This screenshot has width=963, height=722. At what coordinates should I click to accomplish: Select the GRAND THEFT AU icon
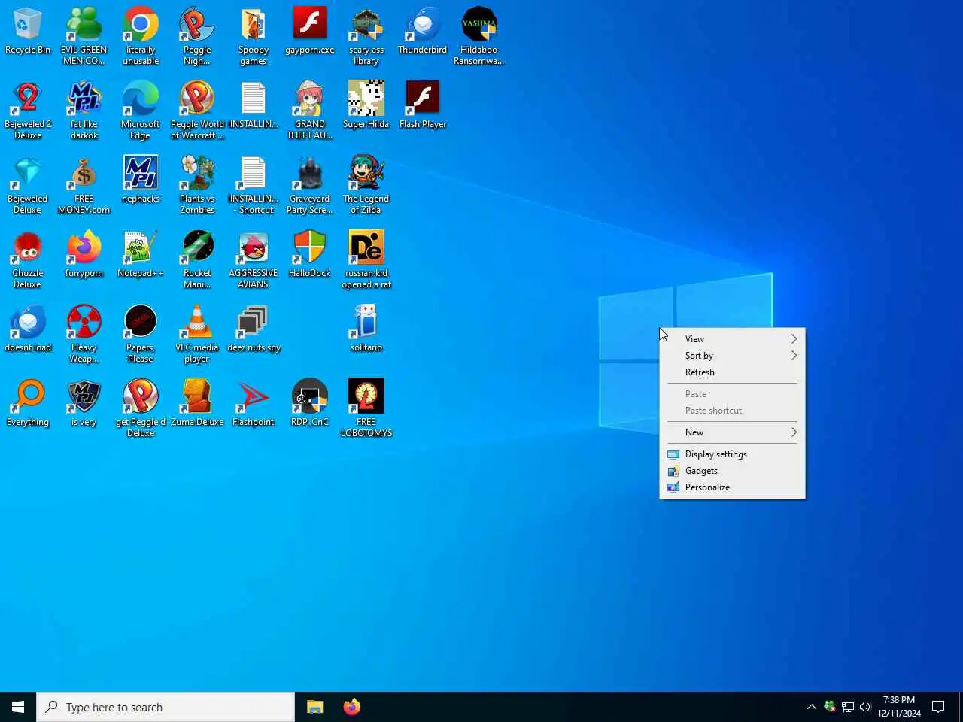(x=310, y=111)
